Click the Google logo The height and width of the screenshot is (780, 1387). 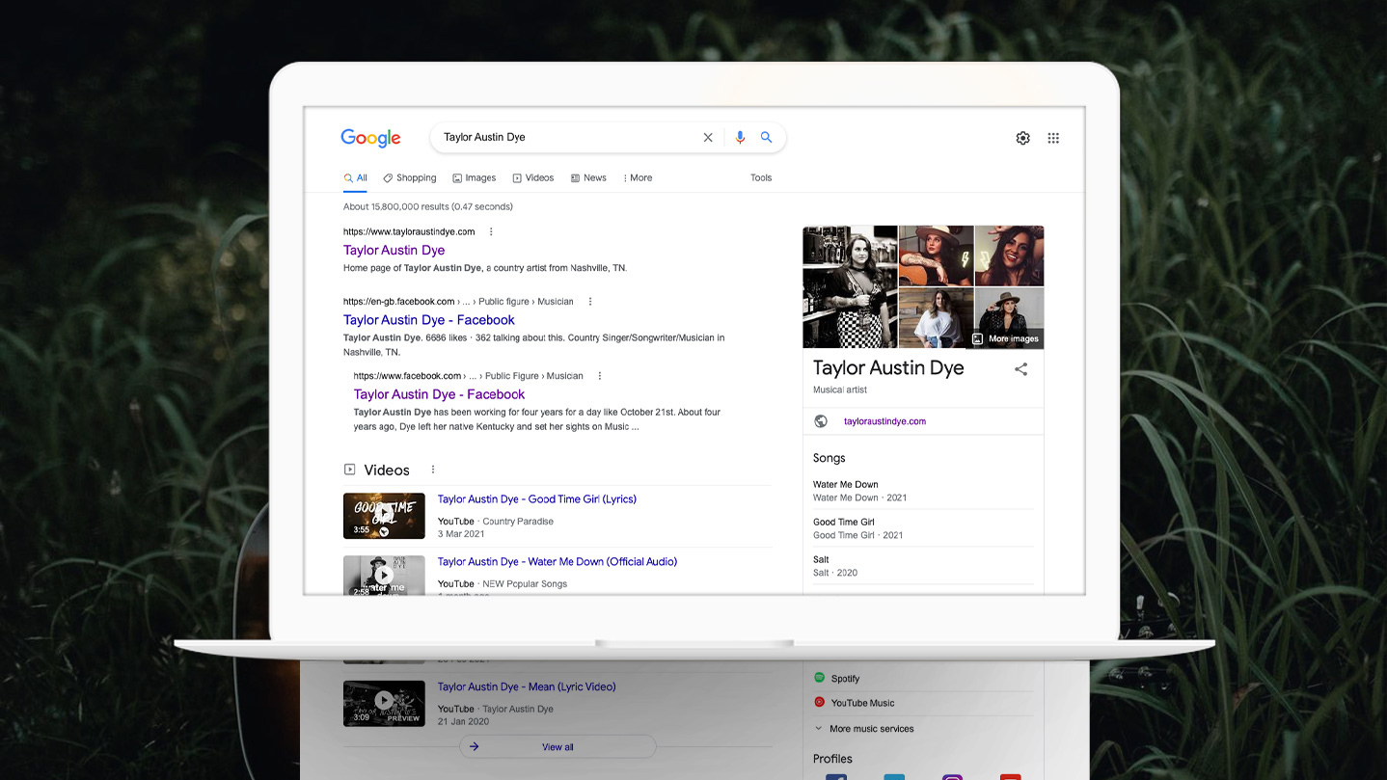(x=370, y=138)
